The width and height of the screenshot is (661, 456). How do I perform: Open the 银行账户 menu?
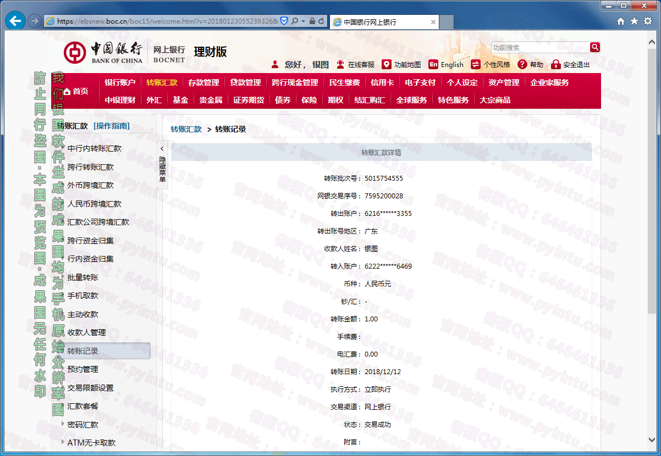tap(120, 82)
